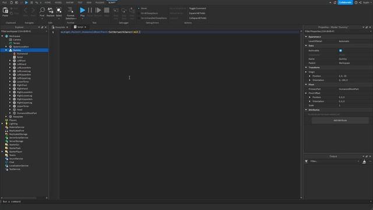
Task: Collapse the Workspace tree node
Action: coord(2,36)
